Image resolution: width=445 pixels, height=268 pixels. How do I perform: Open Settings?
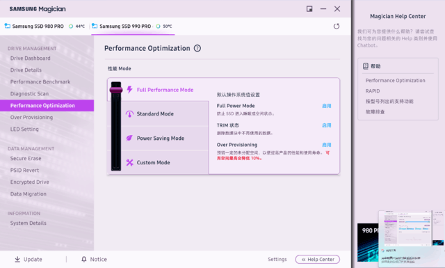[x=277, y=259]
